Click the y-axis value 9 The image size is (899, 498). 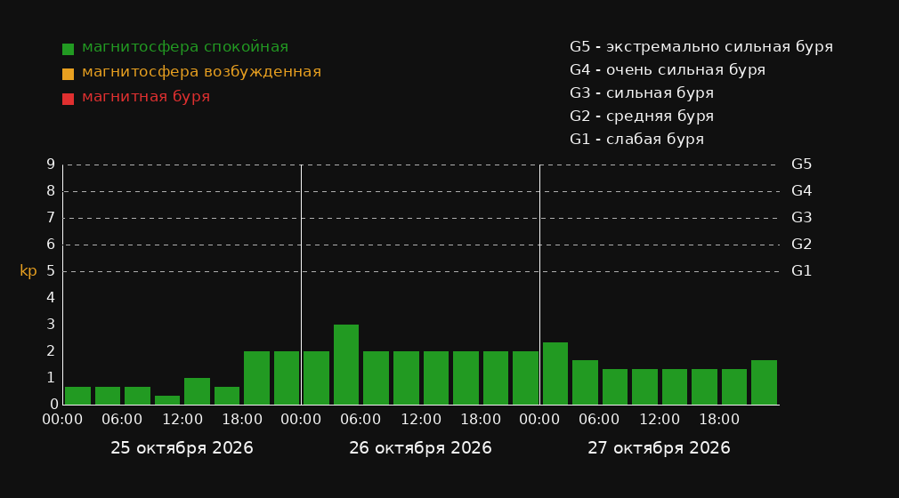coord(51,165)
